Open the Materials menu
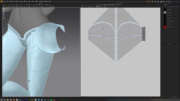Image resolution: width=180 pixels, height=101 pixels. click(25, 1)
